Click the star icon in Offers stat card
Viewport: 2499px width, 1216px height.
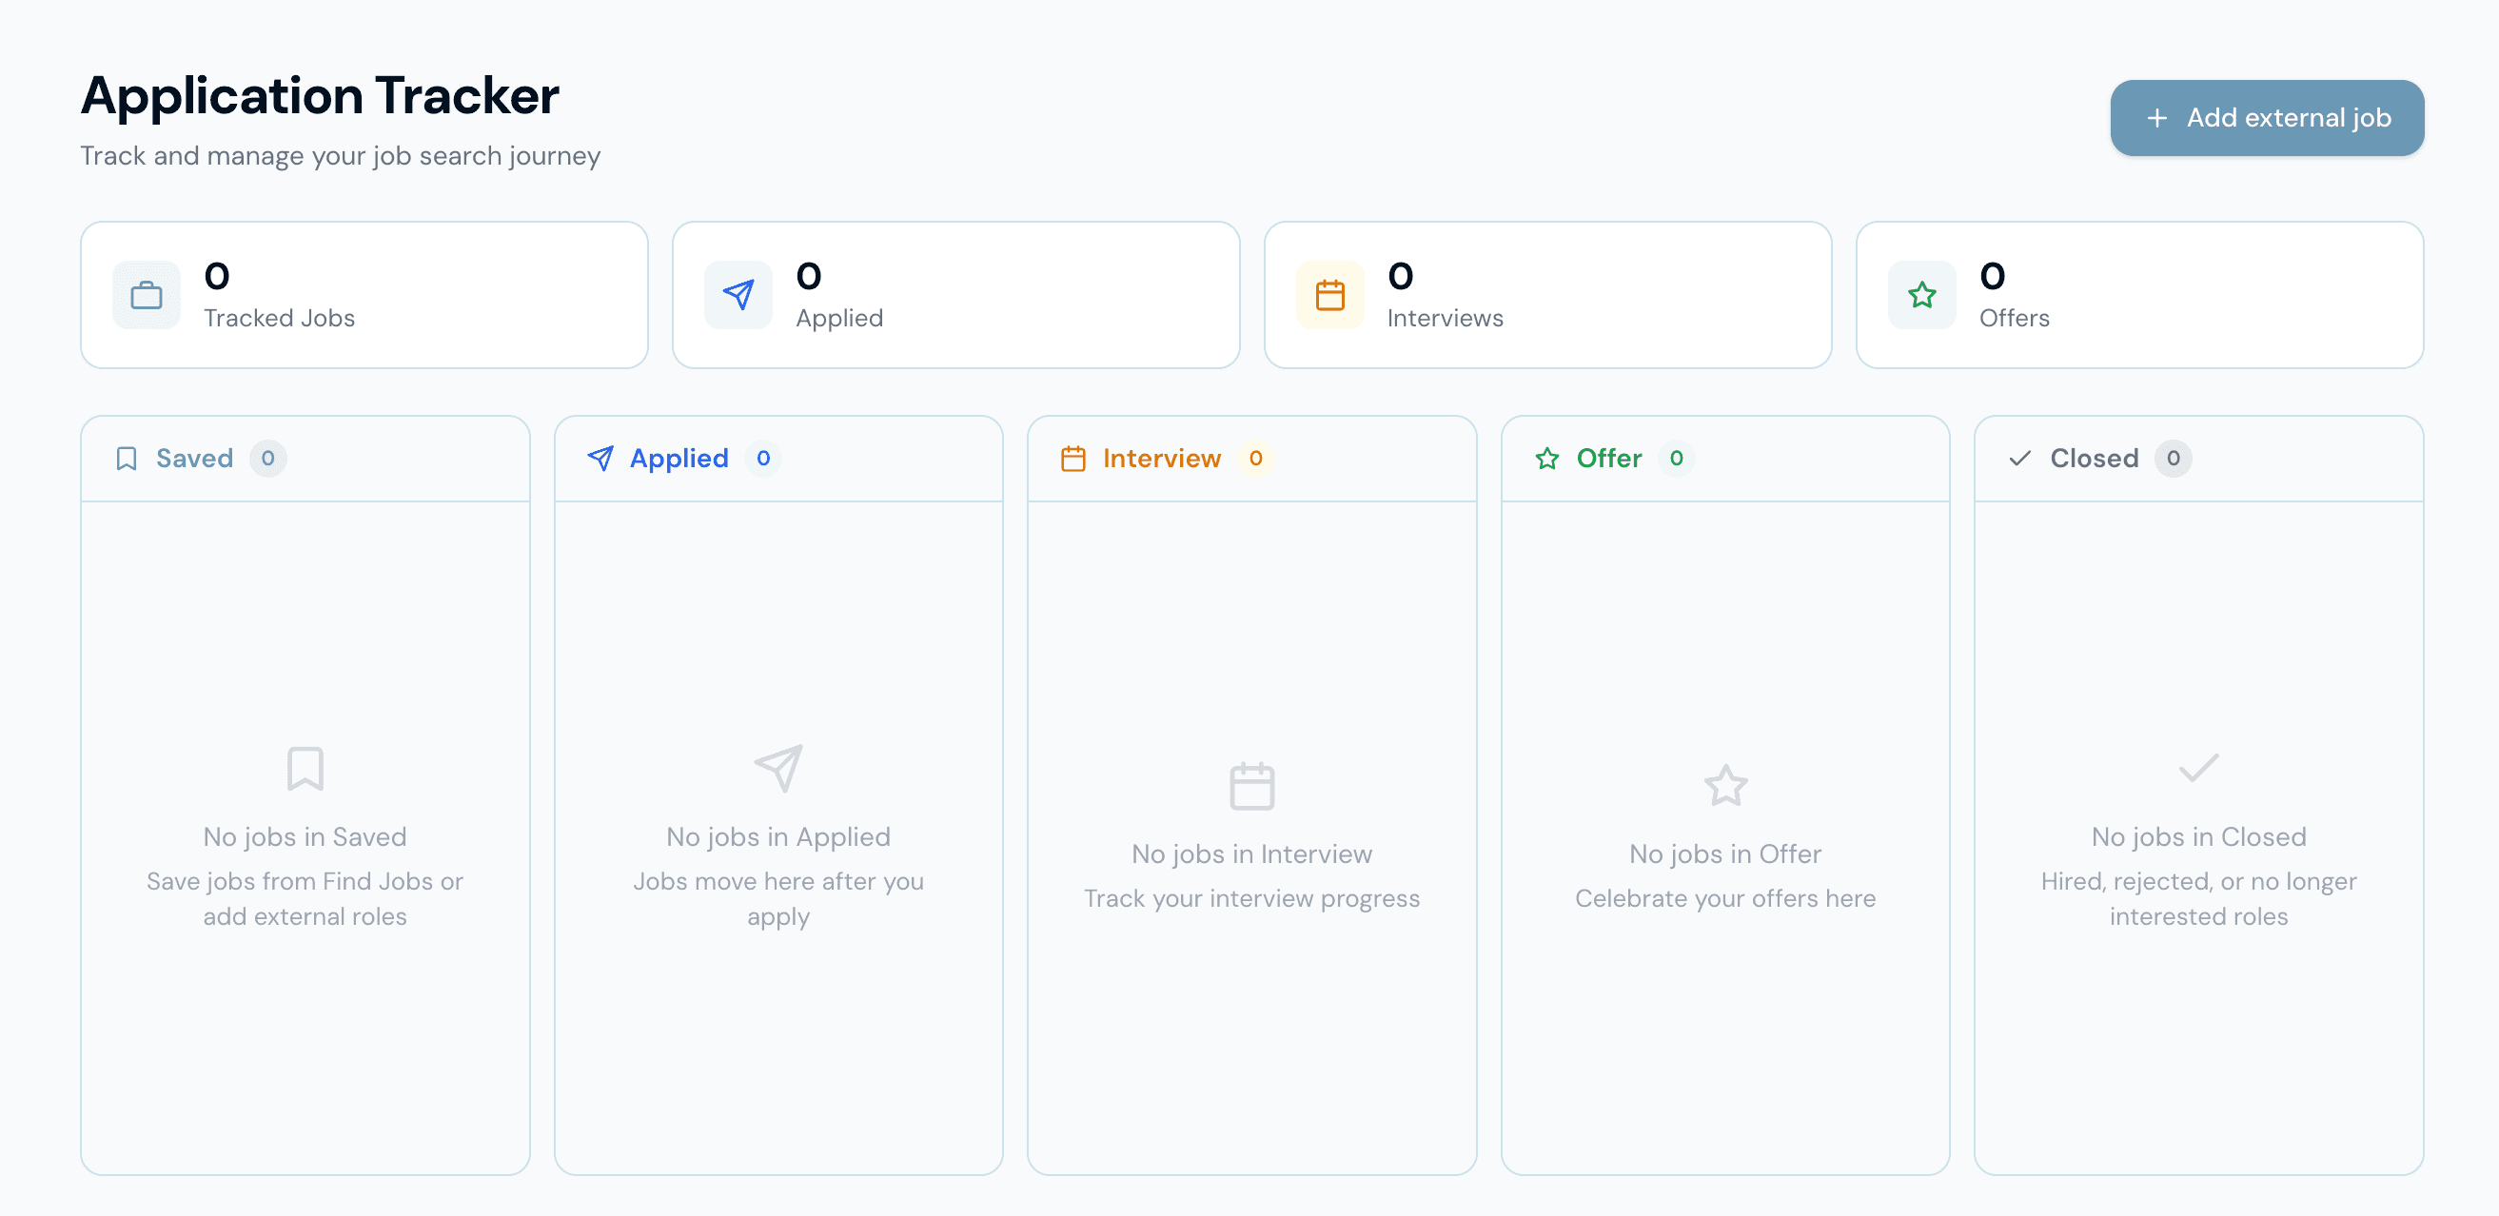1921,295
